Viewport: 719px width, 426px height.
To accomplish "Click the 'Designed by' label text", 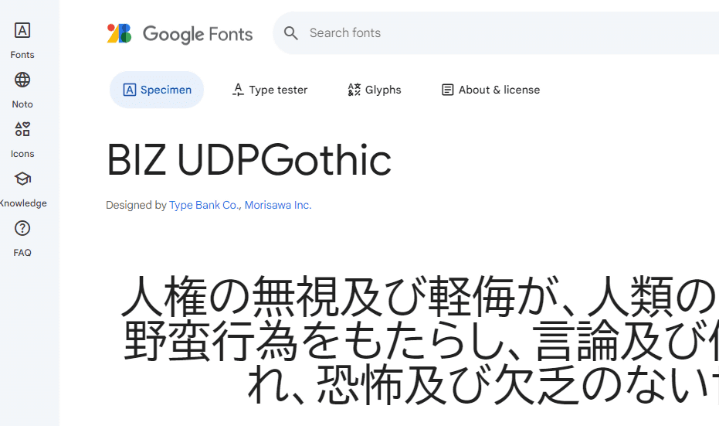I will click(136, 205).
